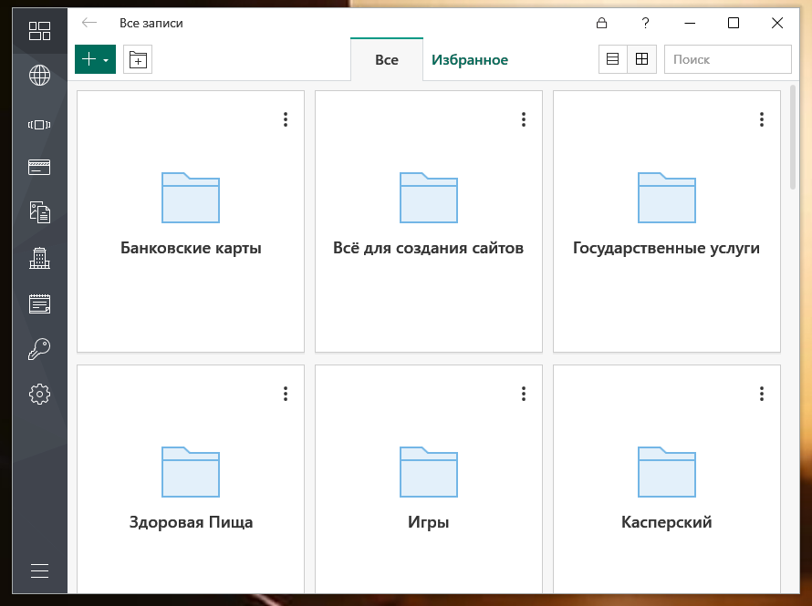This screenshot has height=606, width=812.
Task: Open the Websites section globe icon
Action: 39,76
